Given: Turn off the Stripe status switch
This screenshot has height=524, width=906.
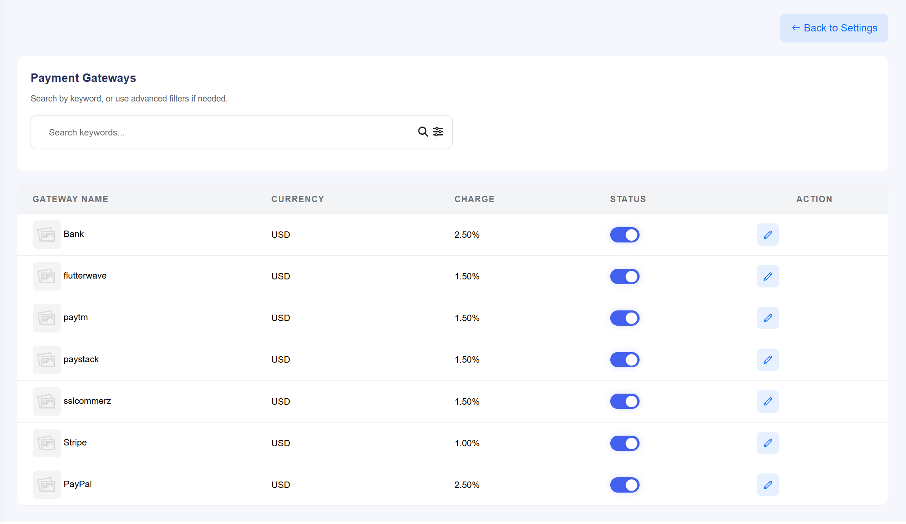Looking at the screenshot, I should coord(625,443).
